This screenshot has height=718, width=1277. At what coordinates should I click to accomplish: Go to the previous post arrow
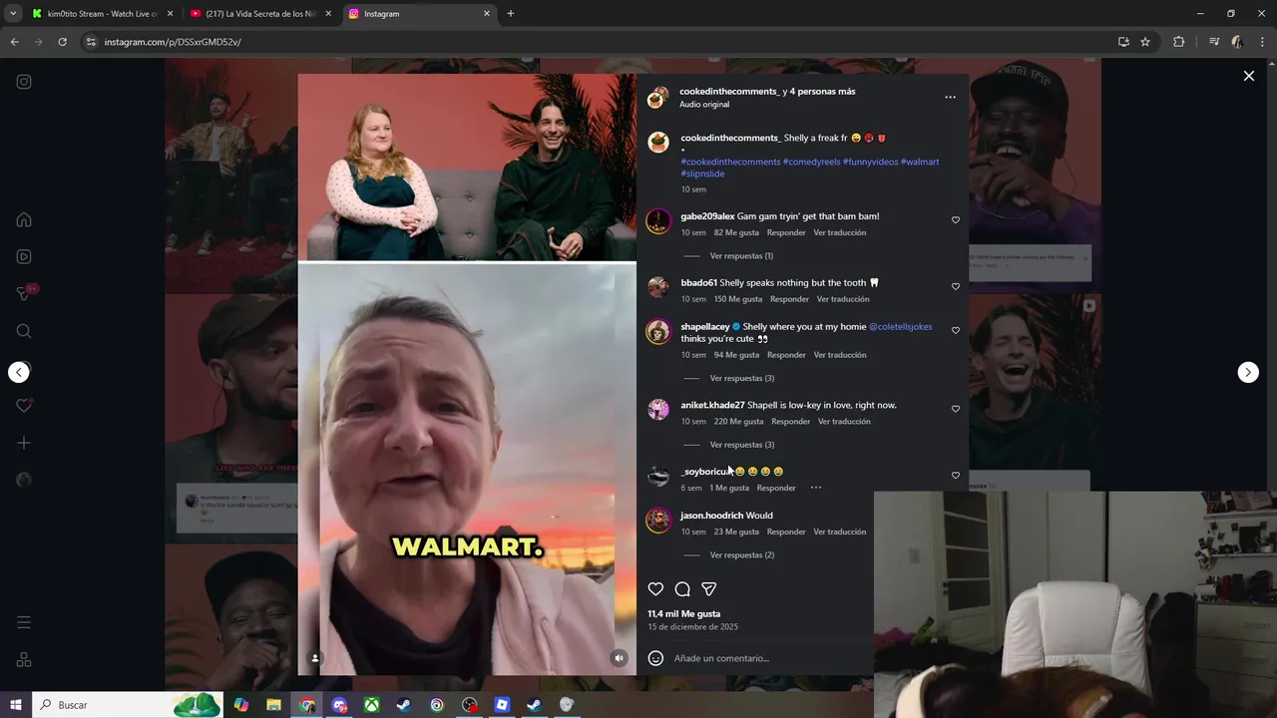19,372
